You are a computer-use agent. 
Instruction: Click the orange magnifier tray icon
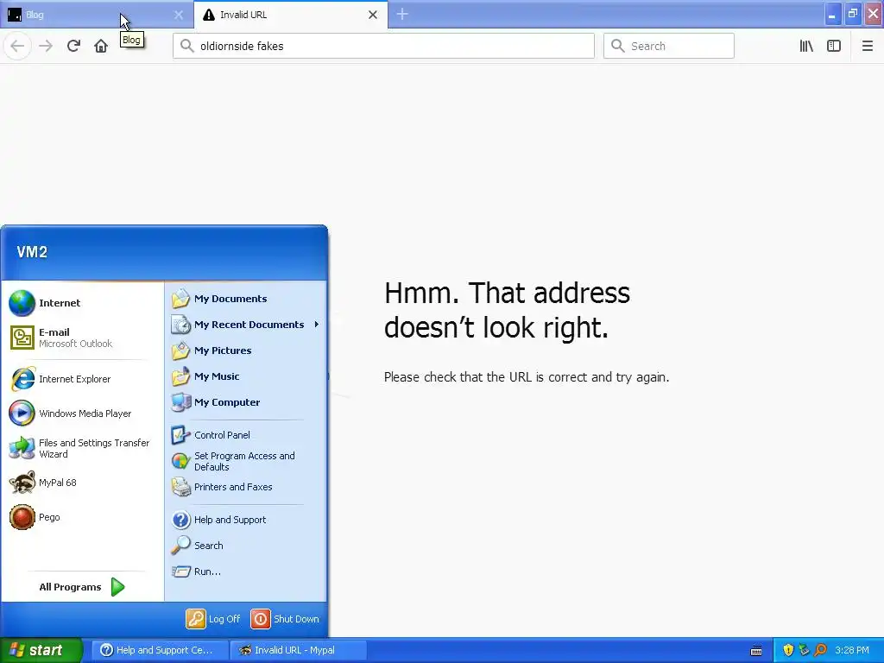pyautogui.click(x=820, y=650)
